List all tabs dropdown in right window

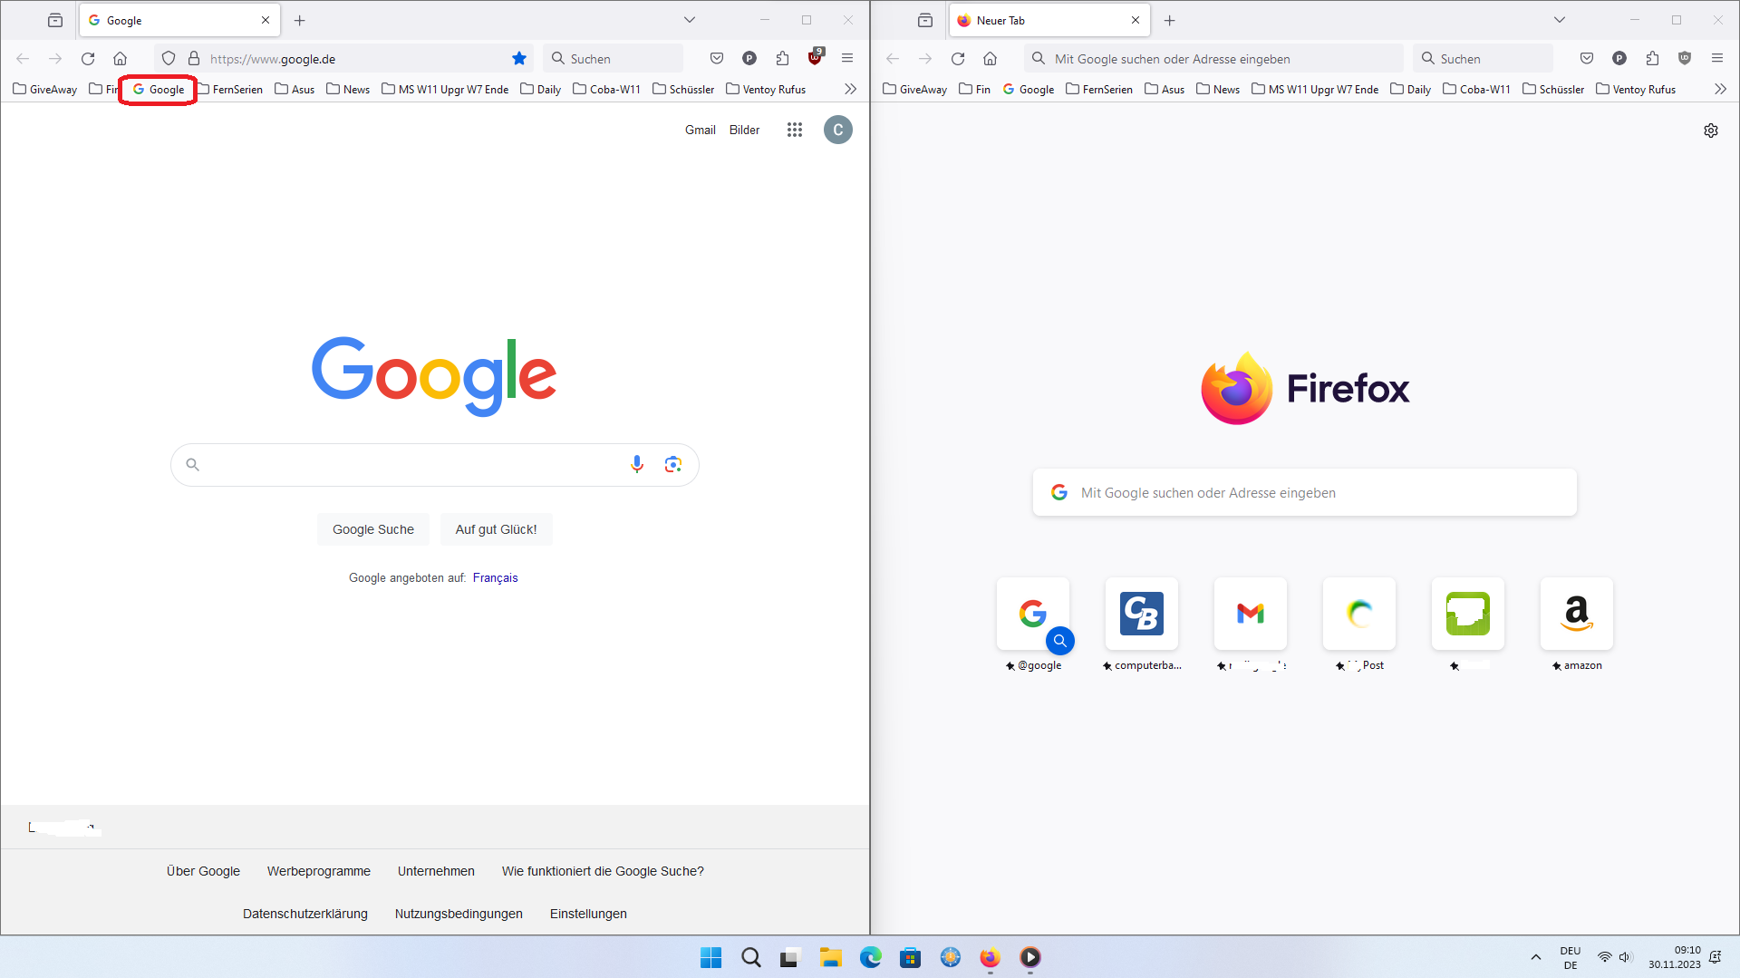click(1560, 20)
